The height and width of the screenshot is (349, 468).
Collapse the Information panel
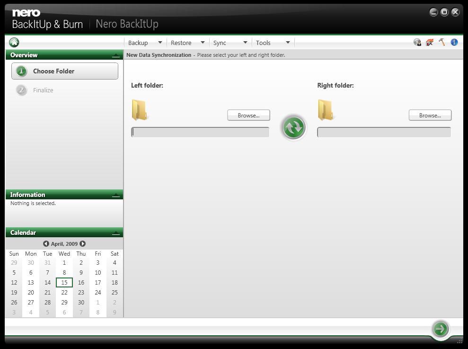tap(116, 196)
